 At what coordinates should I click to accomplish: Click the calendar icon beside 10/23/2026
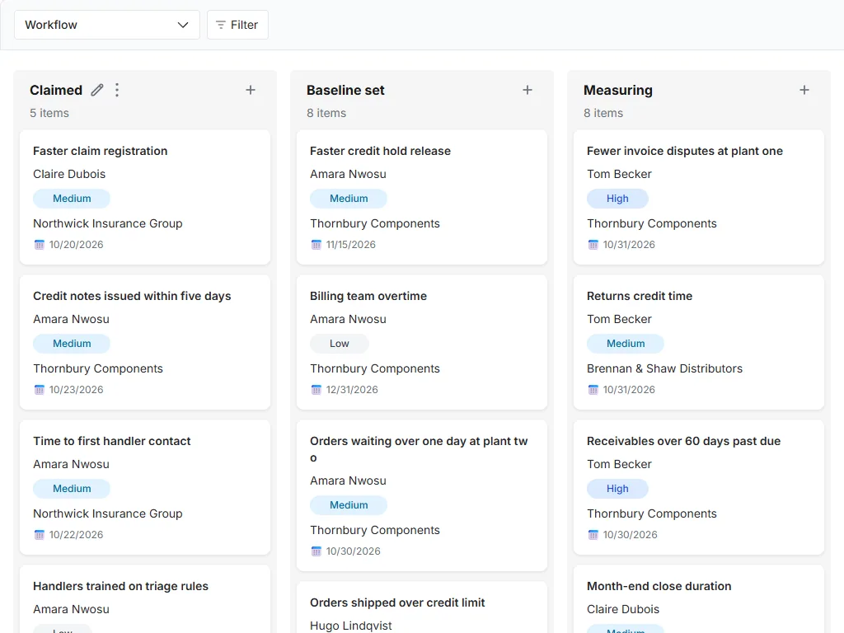[x=40, y=390]
